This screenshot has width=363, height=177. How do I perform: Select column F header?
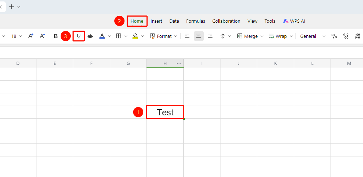pos(91,63)
